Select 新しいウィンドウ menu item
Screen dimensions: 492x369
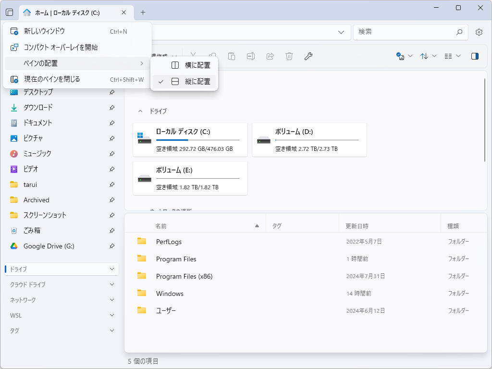(44, 31)
